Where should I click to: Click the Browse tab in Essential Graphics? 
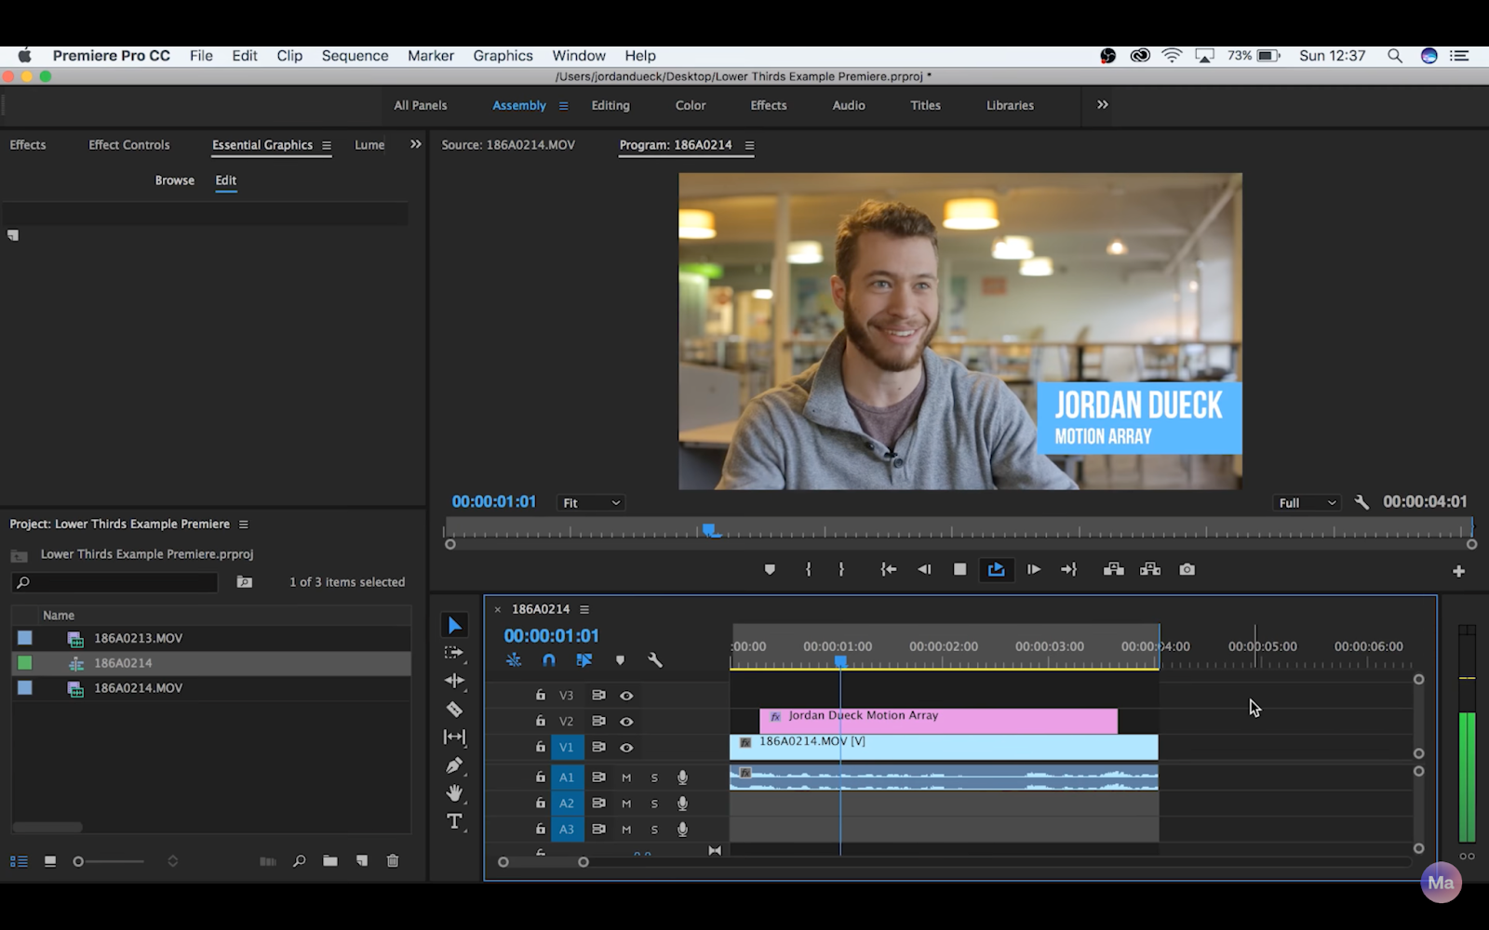point(174,180)
